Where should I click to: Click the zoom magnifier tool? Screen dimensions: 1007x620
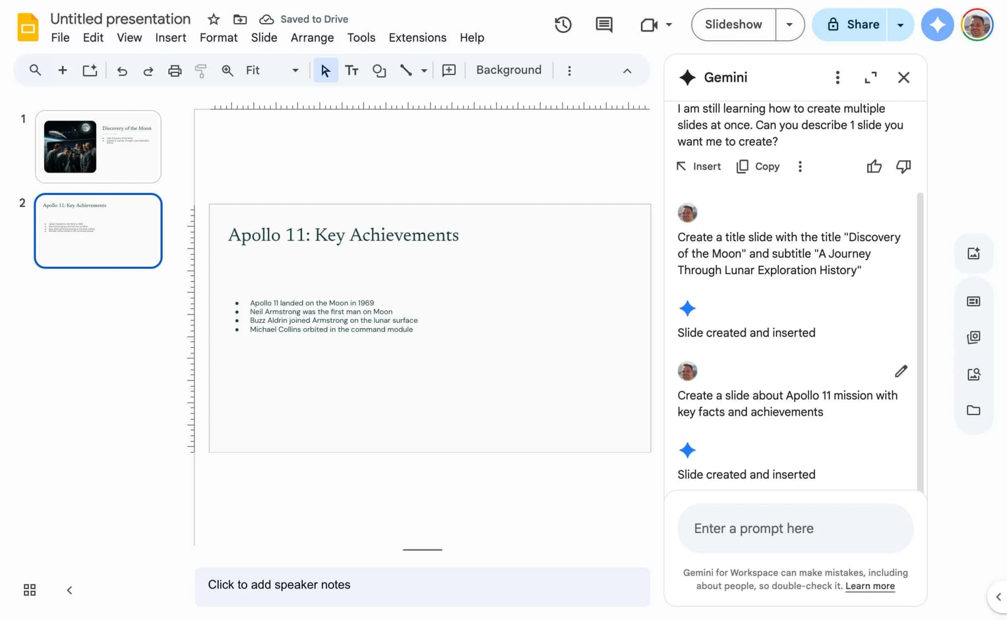pos(227,71)
